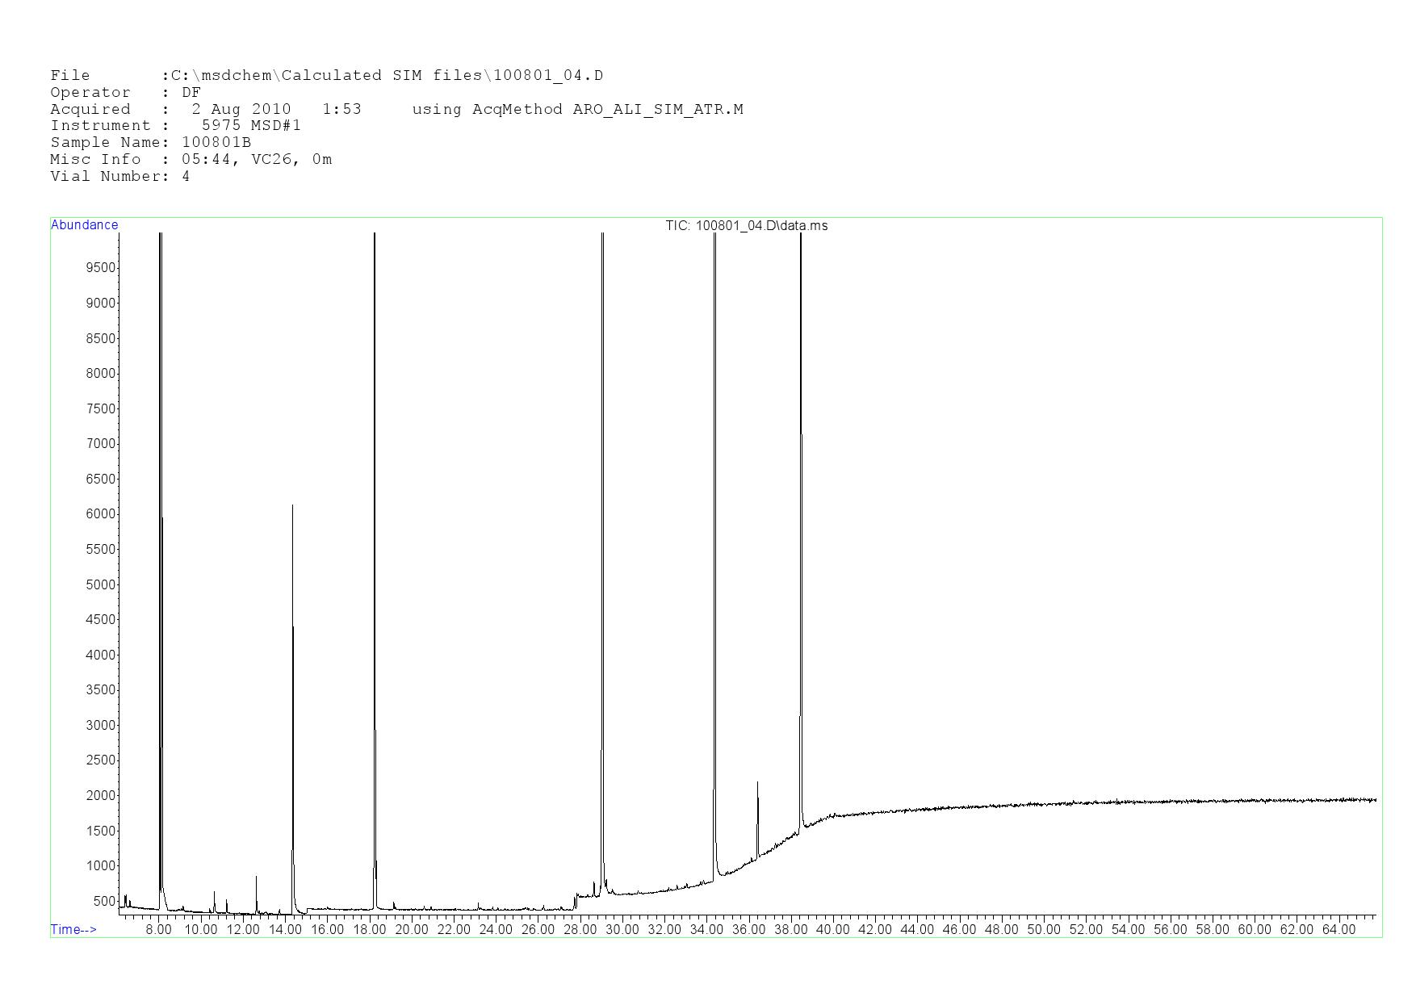This screenshot has width=1416, height=1001.
Task: Click the small peak apex near 36.4 minutes
Action: 757,782
